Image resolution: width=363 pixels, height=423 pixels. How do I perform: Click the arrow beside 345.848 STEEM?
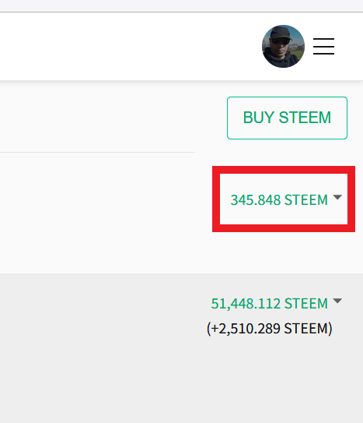pos(337,197)
